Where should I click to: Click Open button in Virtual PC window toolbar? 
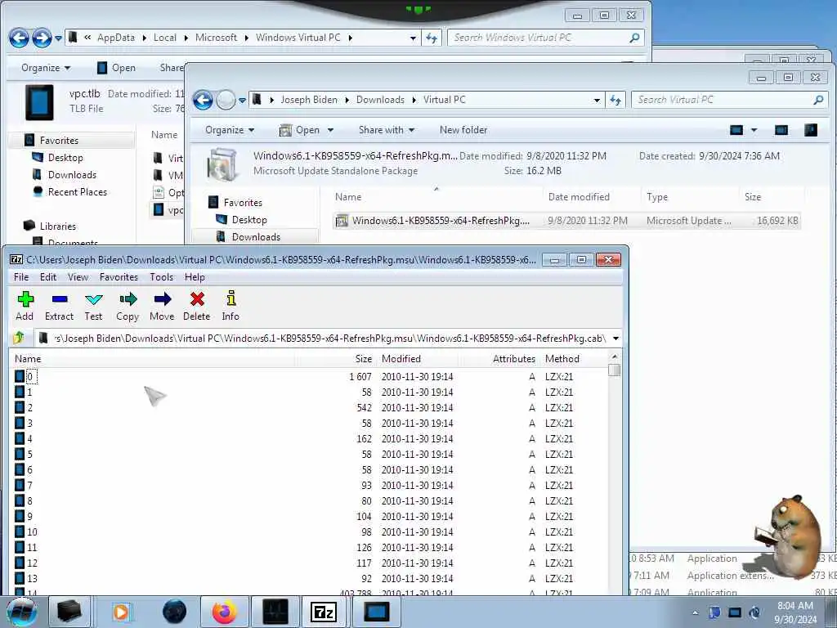pyautogui.click(x=300, y=130)
